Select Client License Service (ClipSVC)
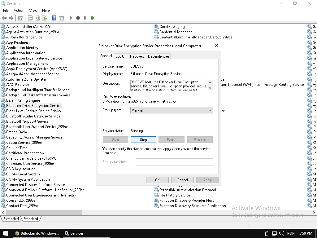This screenshot has width=317, height=238. point(29,158)
